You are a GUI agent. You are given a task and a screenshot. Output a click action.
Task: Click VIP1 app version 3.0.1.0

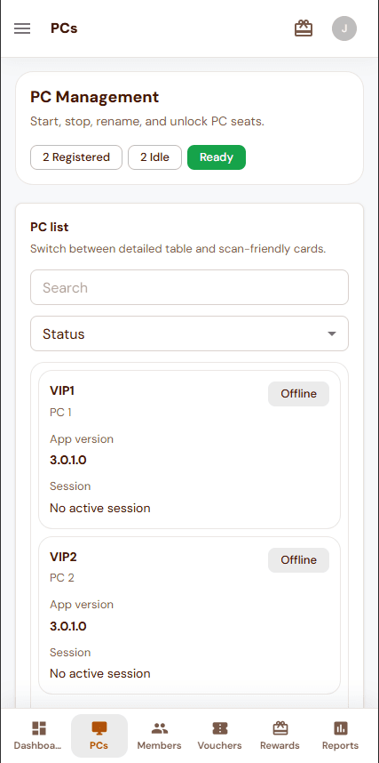[x=68, y=460]
